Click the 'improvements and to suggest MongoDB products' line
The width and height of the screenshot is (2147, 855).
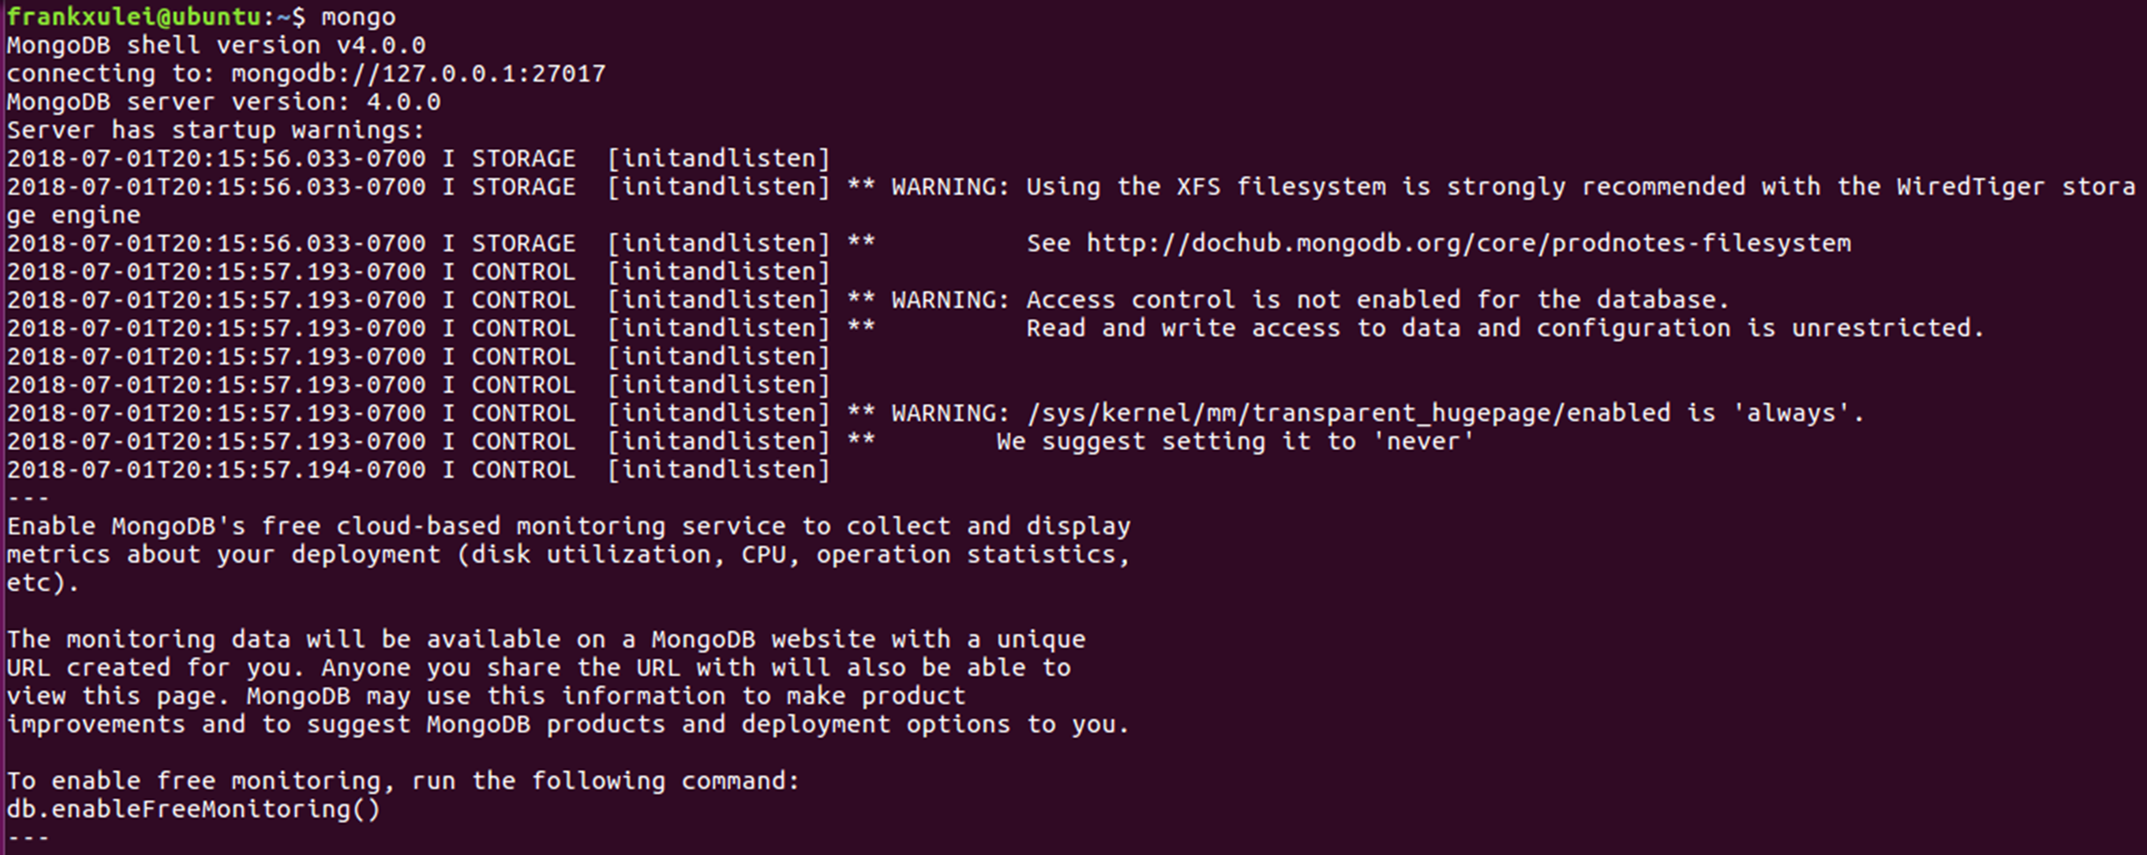(569, 724)
